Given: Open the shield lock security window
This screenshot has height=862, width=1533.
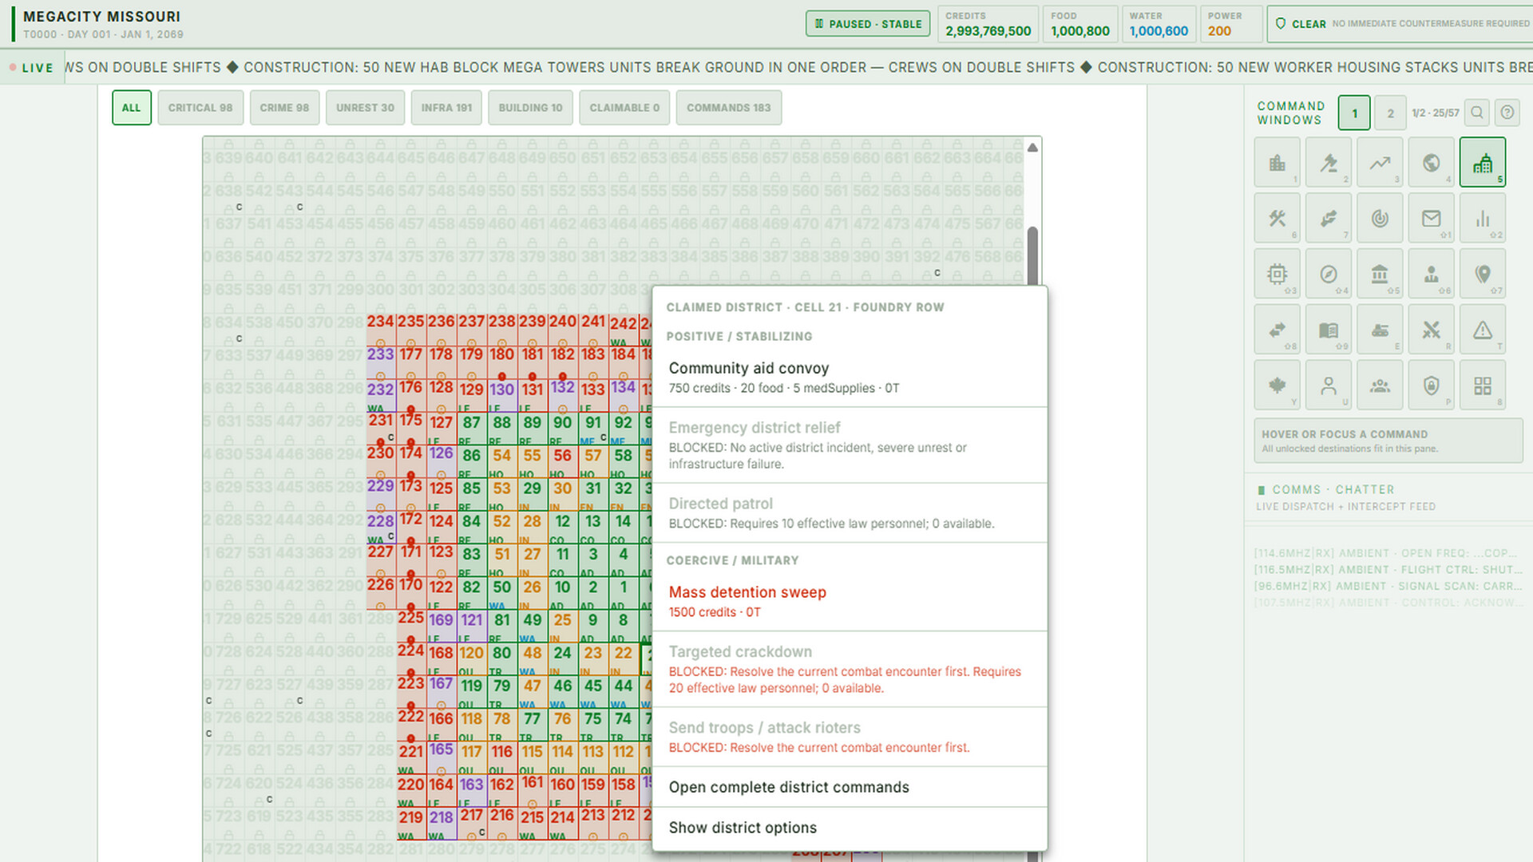Looking at the screenshot, I should click(1432, 386).
